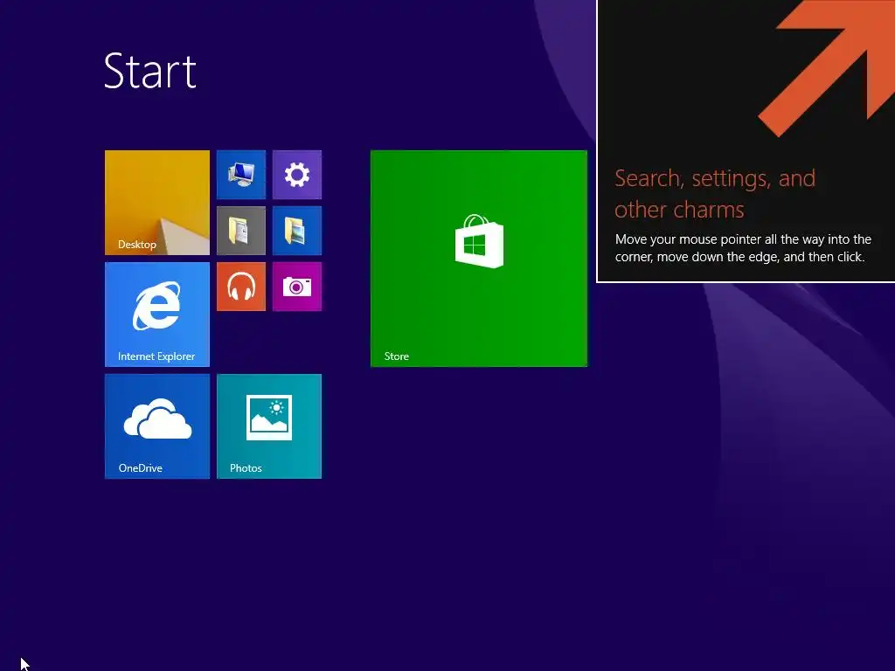This screenshot has height=671, width=895.
Task: Open the PC settings gear tile
Action: point(297,175)
